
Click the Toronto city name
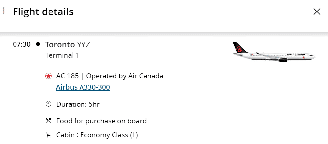[60, 44]
